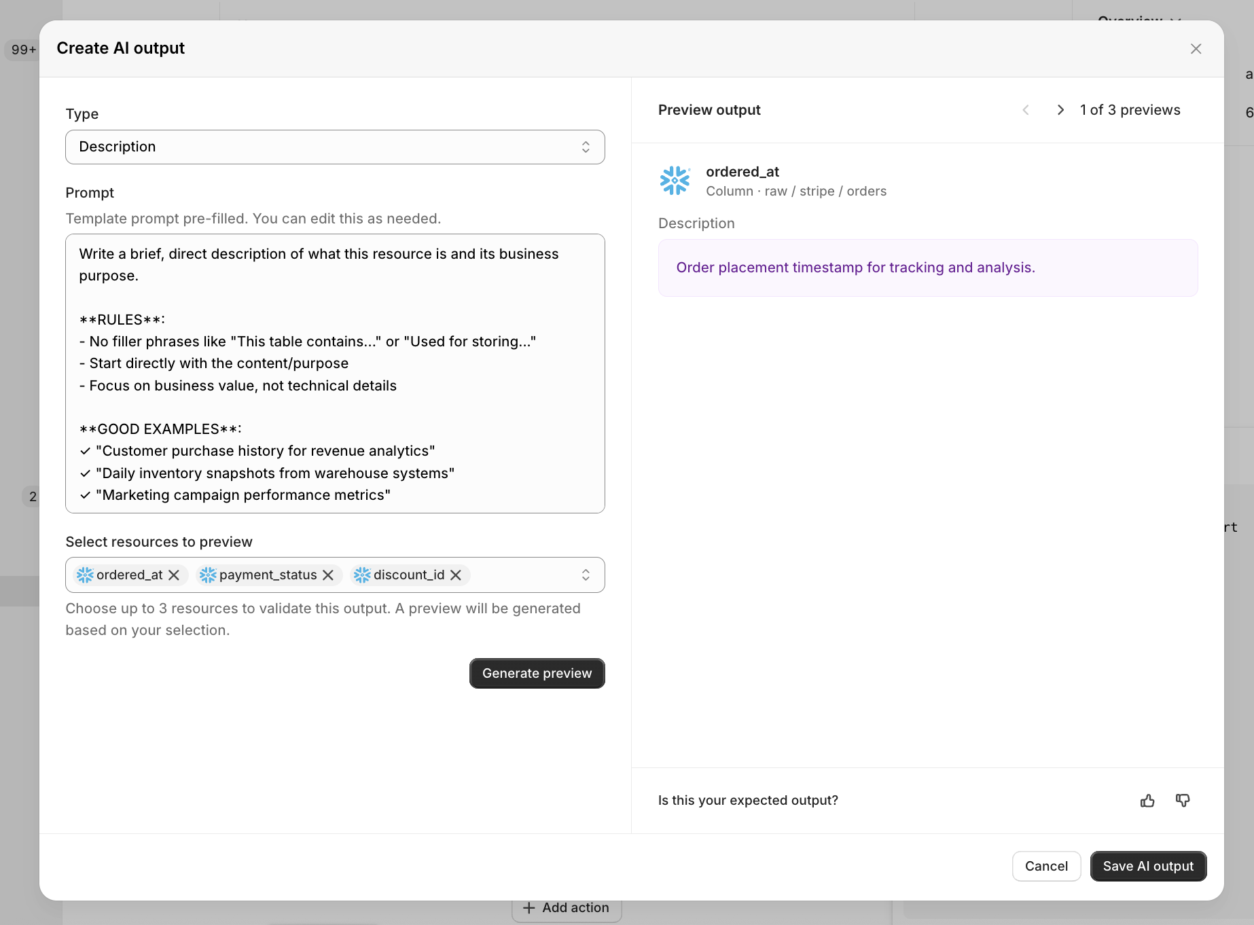The image size is (1254, 925).
Task: Give a thumbs down to the preview
Action: point(1183,801)
